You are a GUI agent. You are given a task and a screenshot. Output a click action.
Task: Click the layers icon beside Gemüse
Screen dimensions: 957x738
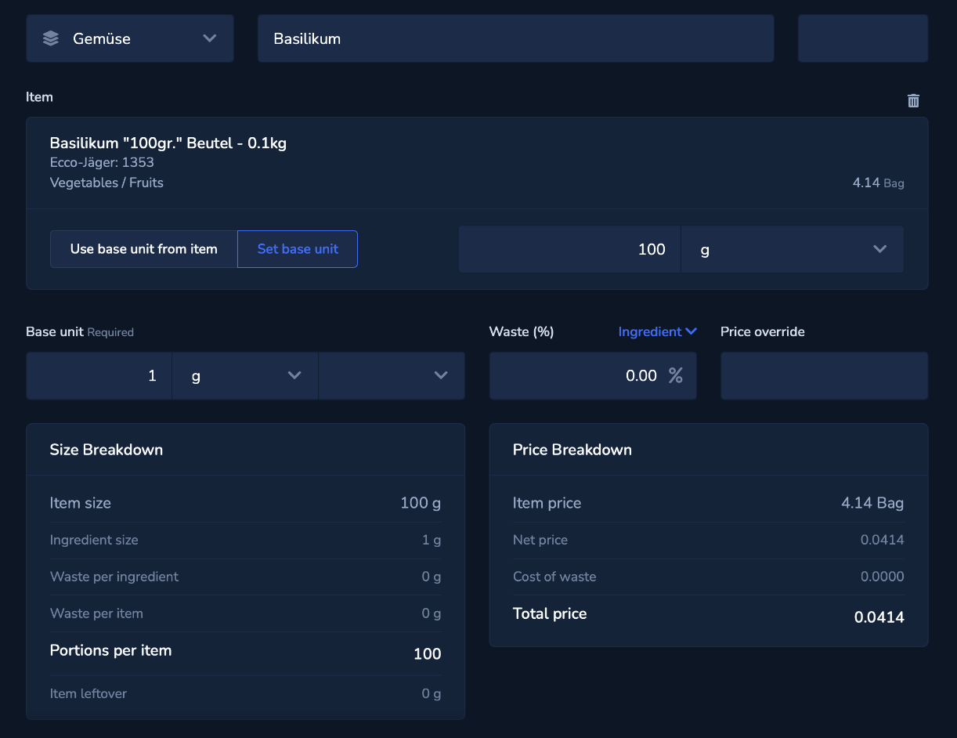[51, 38]
